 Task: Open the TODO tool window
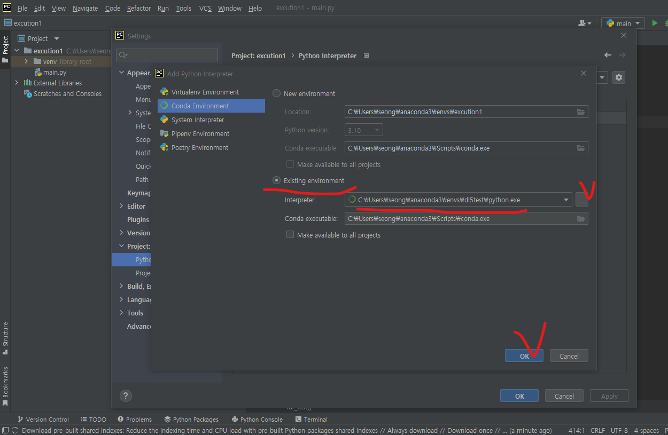tap(94, 420)
